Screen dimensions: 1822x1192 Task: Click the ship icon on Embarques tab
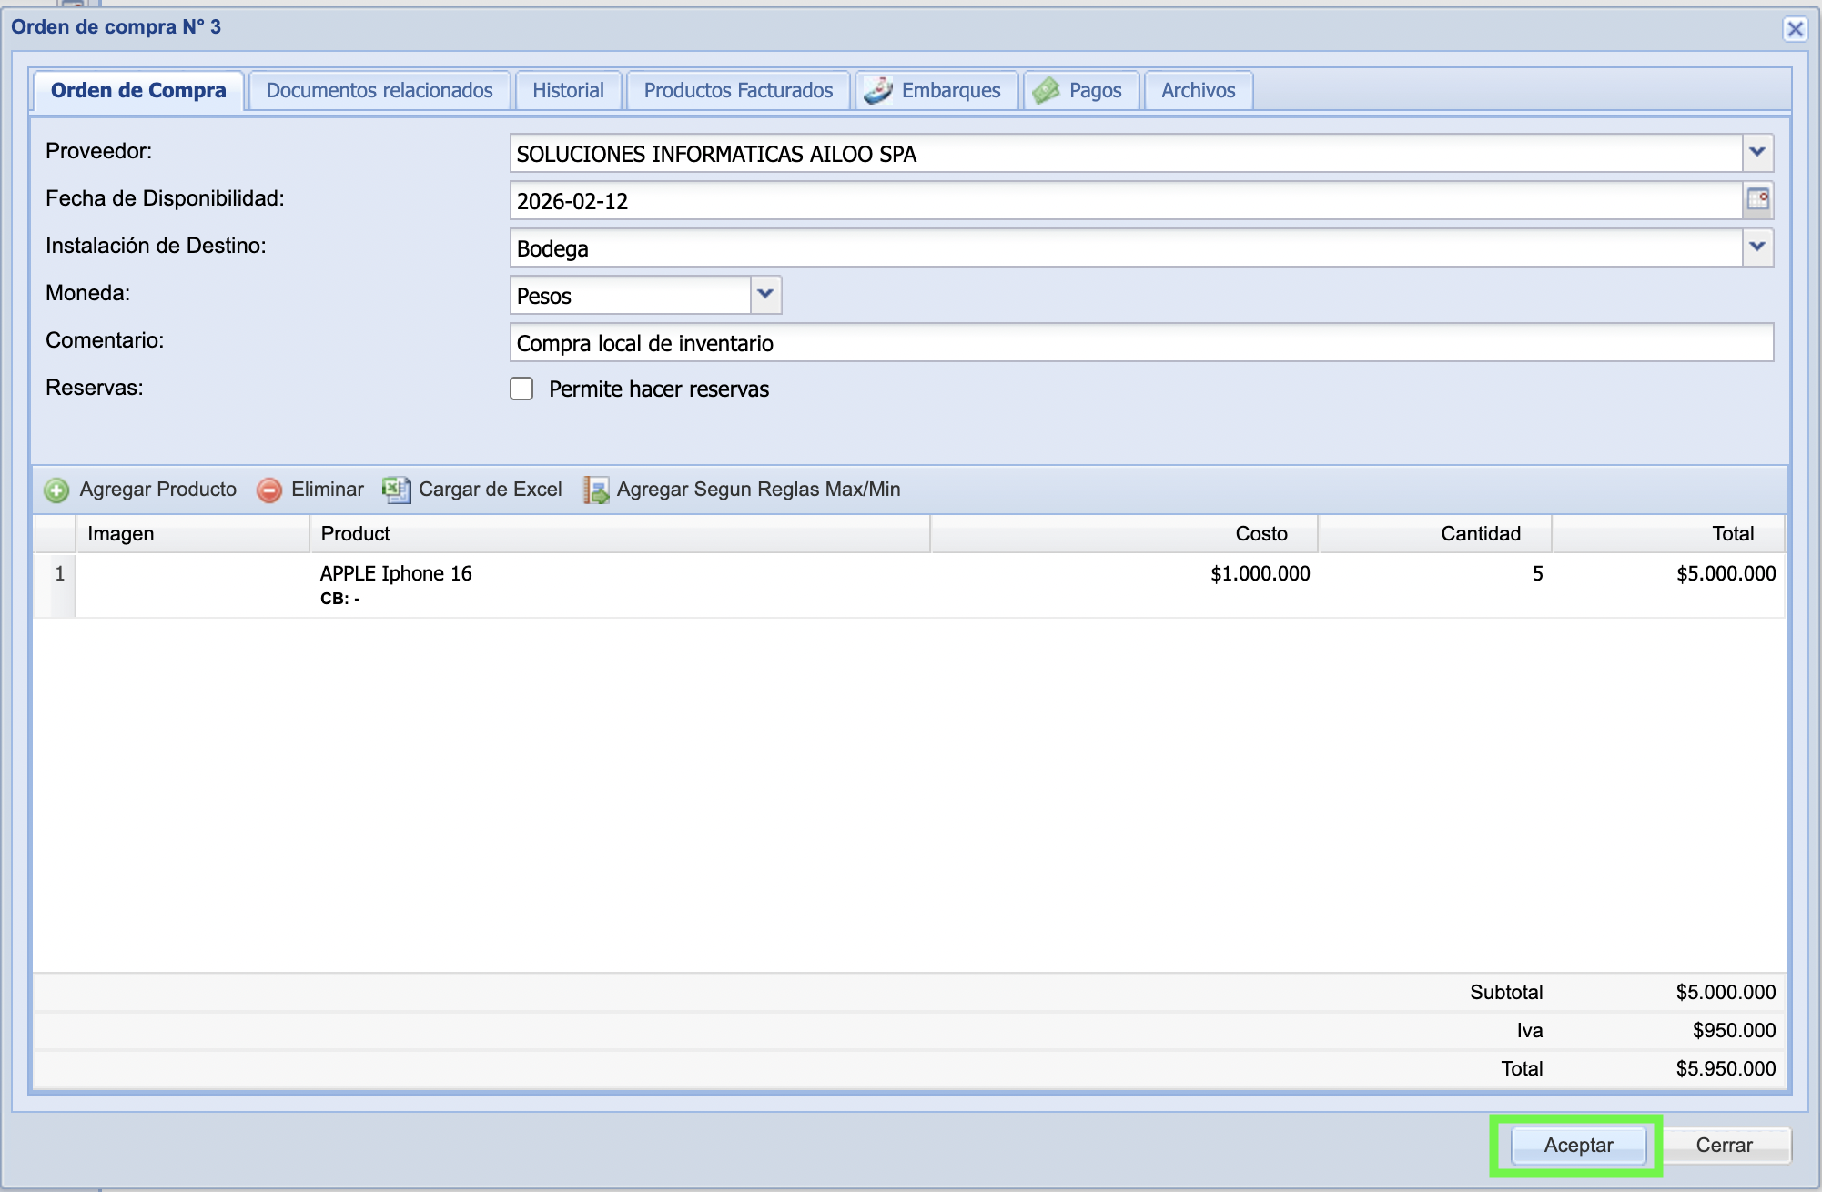(x=878, y=90)
